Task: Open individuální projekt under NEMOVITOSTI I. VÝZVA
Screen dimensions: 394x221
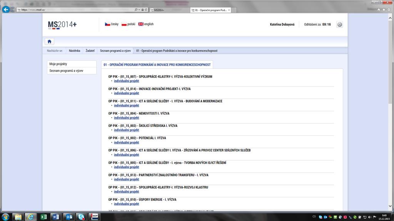Action: 126,118
